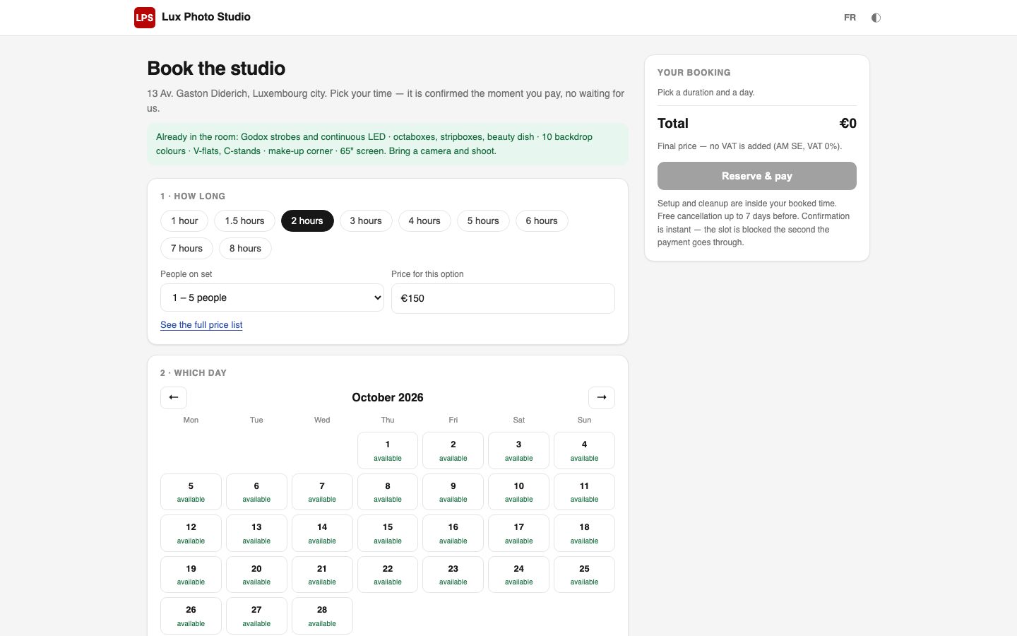Screen dimensions: 1017x636
Task: Select Saturday October 3
Action: (519, 450)
